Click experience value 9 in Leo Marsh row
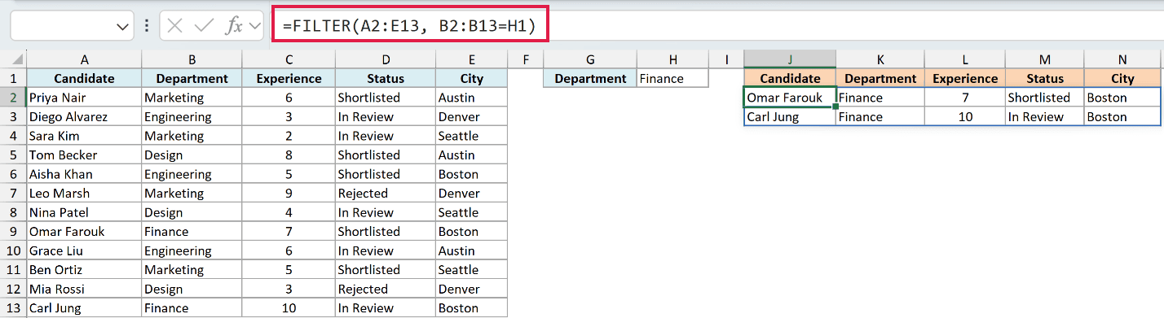 pyautogui.click(x=289, y=193)
